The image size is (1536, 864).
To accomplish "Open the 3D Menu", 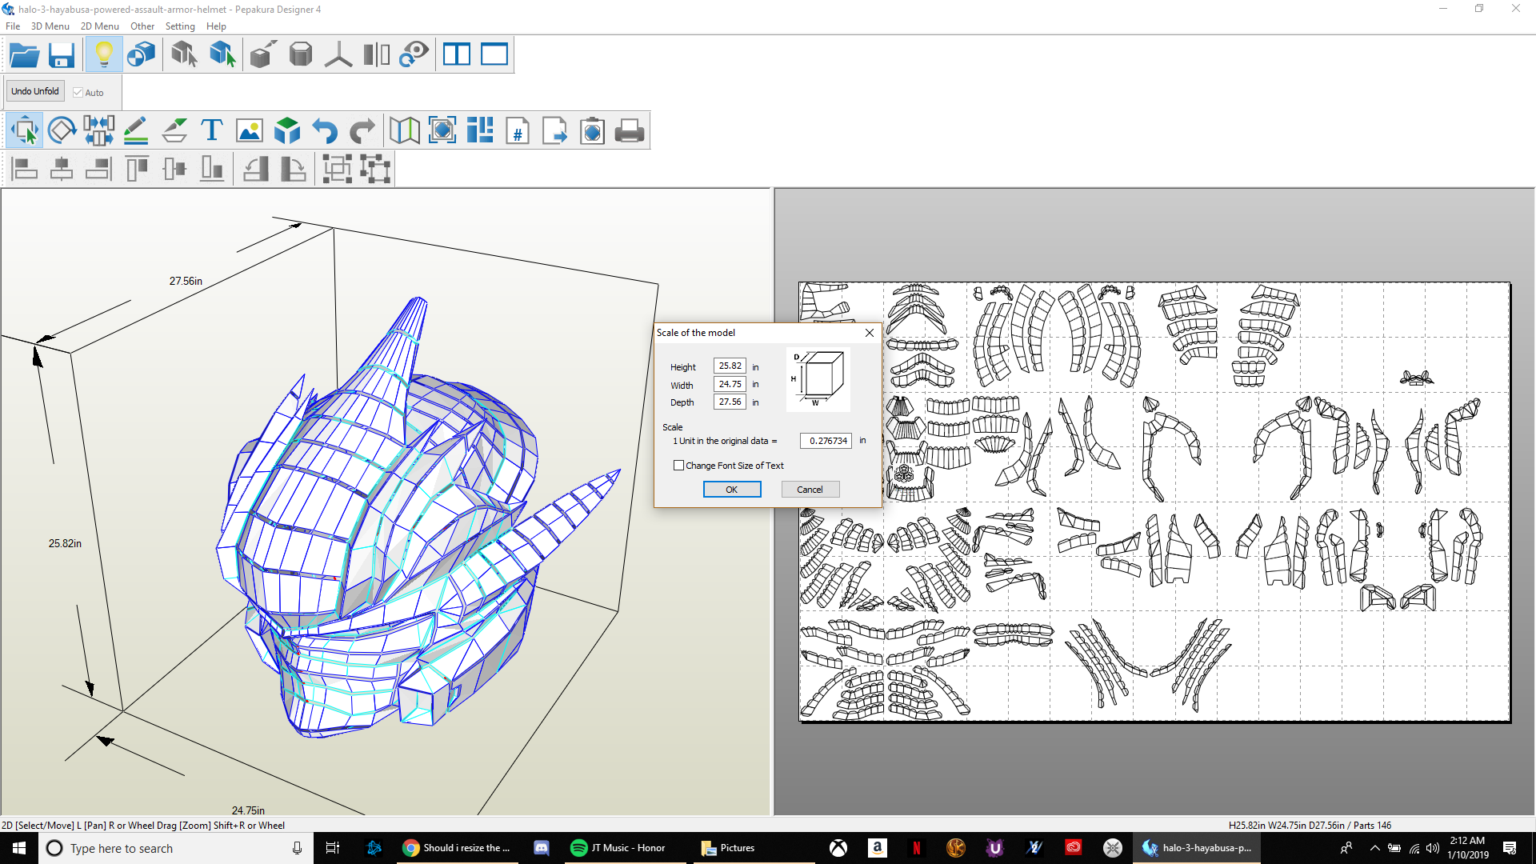I will [x=50, y=26].
